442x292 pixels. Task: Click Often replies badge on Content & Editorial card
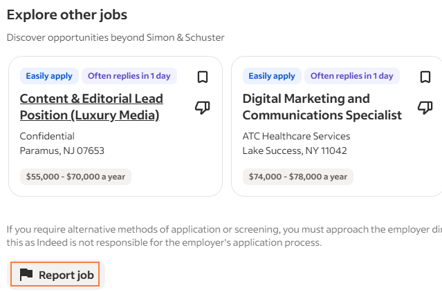tap(129, 76)
